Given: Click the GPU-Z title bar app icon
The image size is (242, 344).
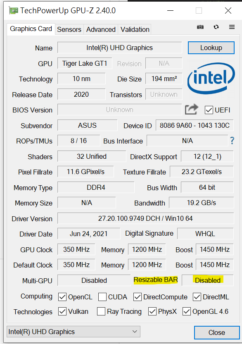Looking at the screenshot, I should pos(13,10).
